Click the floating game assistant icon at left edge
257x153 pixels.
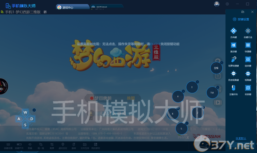click(3, 86)
